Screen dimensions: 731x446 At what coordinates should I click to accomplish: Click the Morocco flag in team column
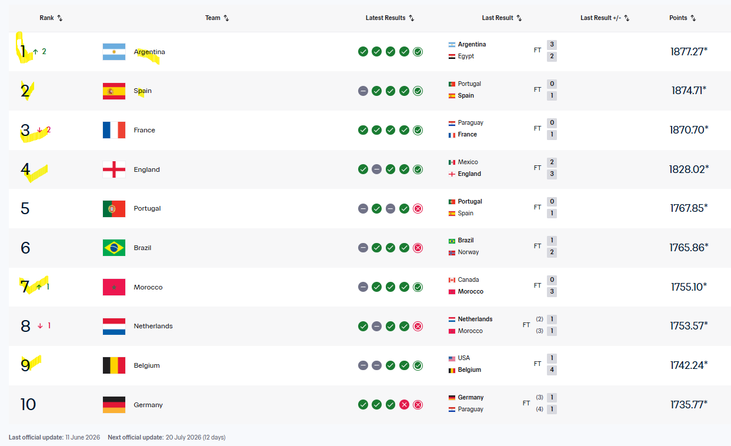(114, 287)
